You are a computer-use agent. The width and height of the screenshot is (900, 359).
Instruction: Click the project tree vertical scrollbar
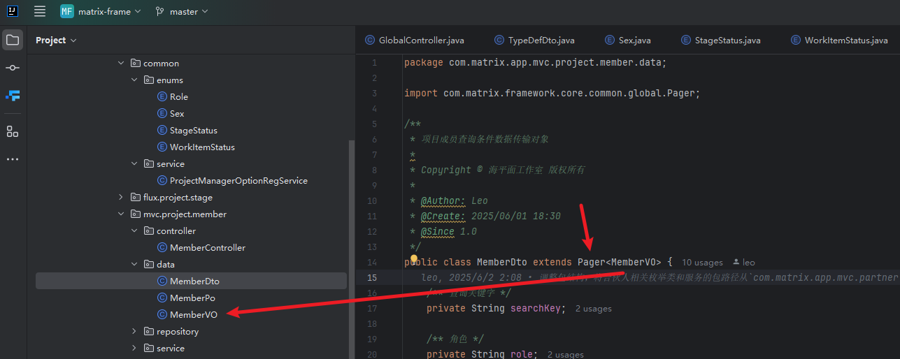(x=352, y=244)
